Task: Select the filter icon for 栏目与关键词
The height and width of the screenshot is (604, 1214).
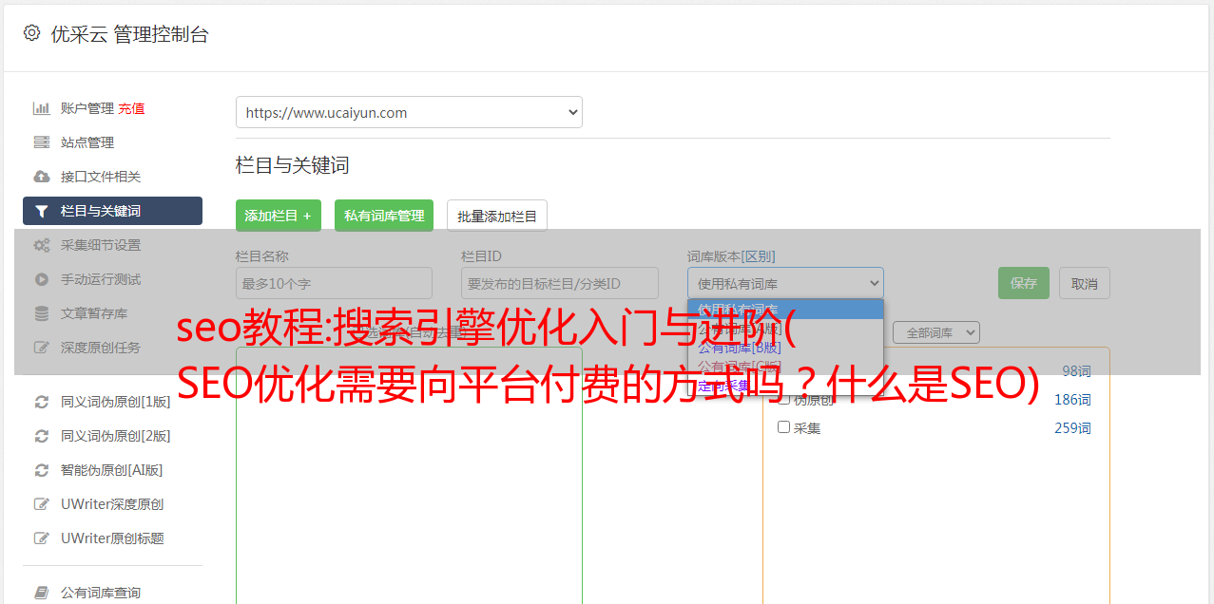Action: click(41, 211)
